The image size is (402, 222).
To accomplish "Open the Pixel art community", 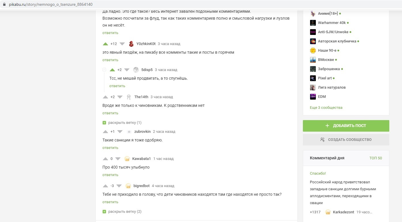I will 325,78.
